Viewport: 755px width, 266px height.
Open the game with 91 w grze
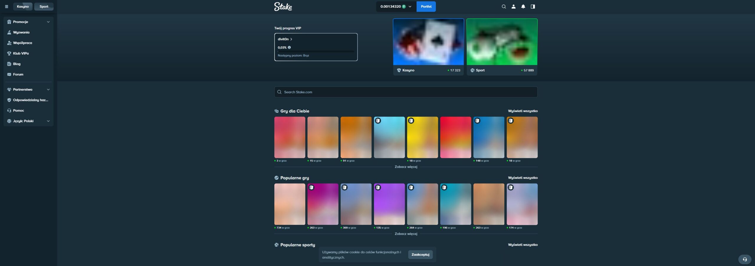[356, 137]
